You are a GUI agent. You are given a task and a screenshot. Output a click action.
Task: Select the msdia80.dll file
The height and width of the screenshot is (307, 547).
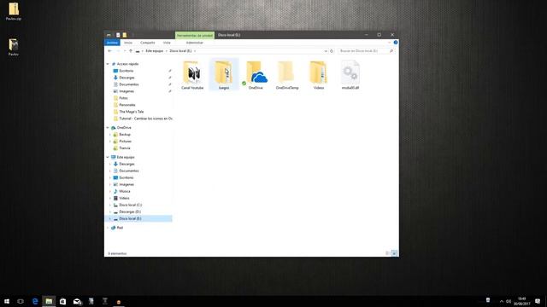[x=350, y=74]
